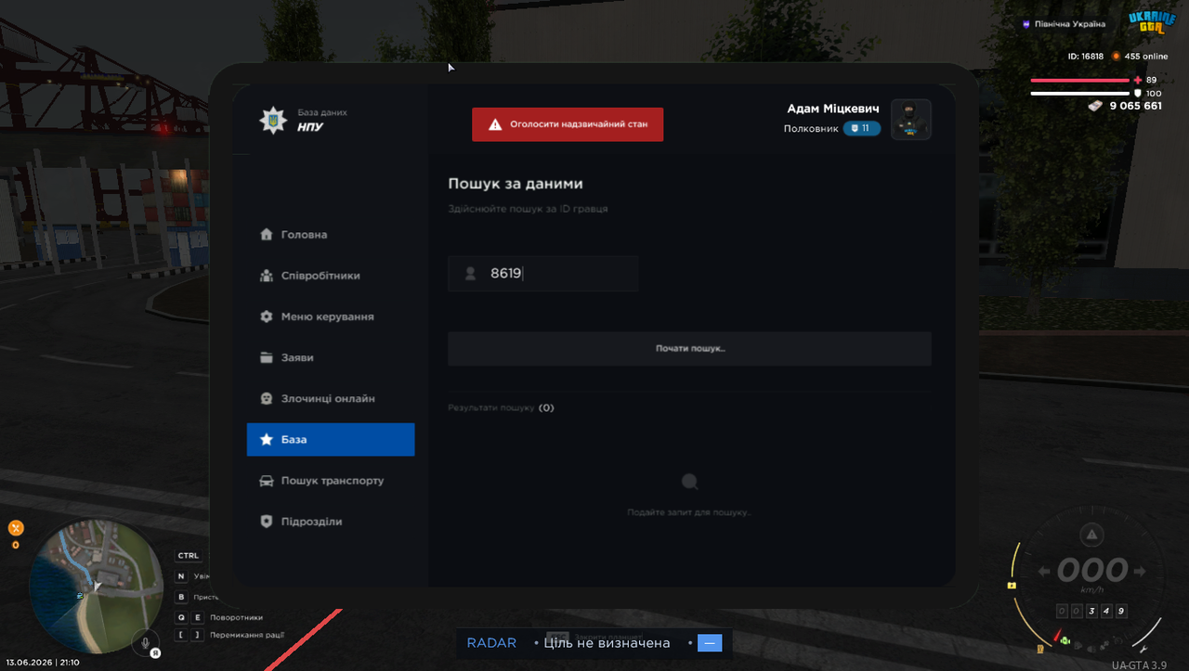Click the B key hint
The height and width of the screenshot is (671, 1189).
click(181, 597)
